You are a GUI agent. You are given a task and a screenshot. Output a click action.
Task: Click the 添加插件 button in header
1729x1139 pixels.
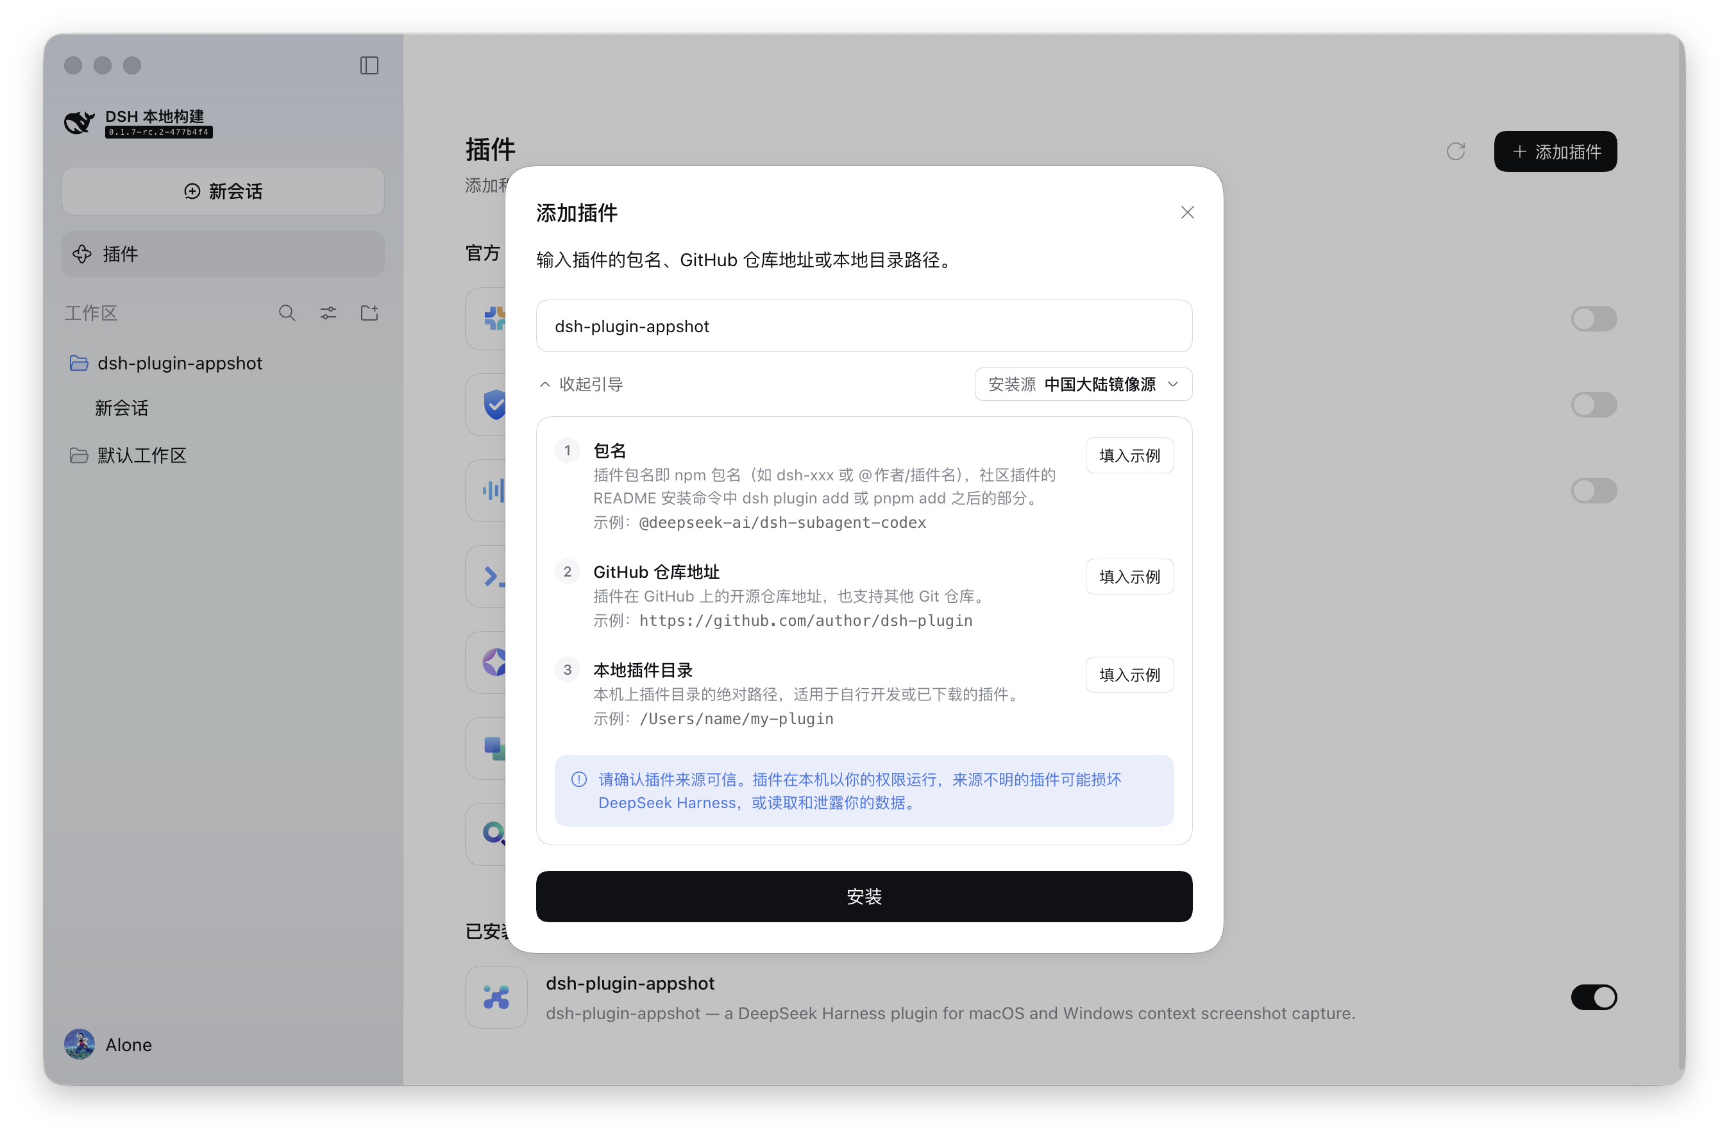(1555, 152)
